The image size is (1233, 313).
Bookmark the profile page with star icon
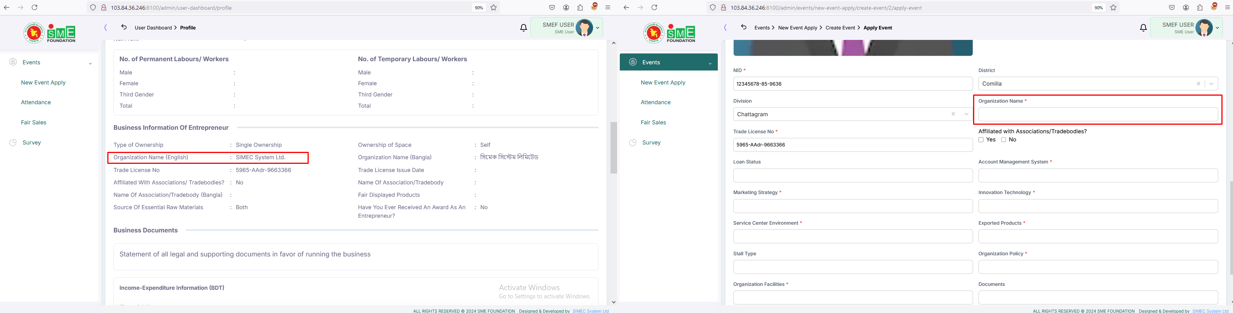coord(494,8)
